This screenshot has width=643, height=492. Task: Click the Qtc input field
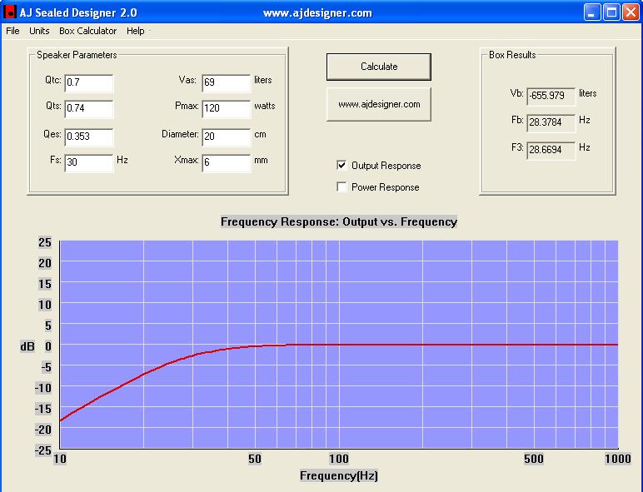coord(88,82)
